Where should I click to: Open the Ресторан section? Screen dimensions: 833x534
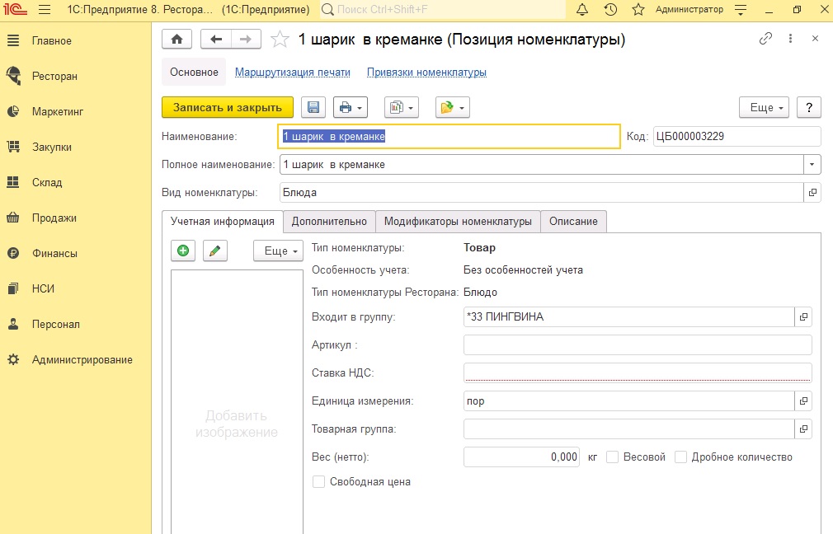tap(54, 77)
